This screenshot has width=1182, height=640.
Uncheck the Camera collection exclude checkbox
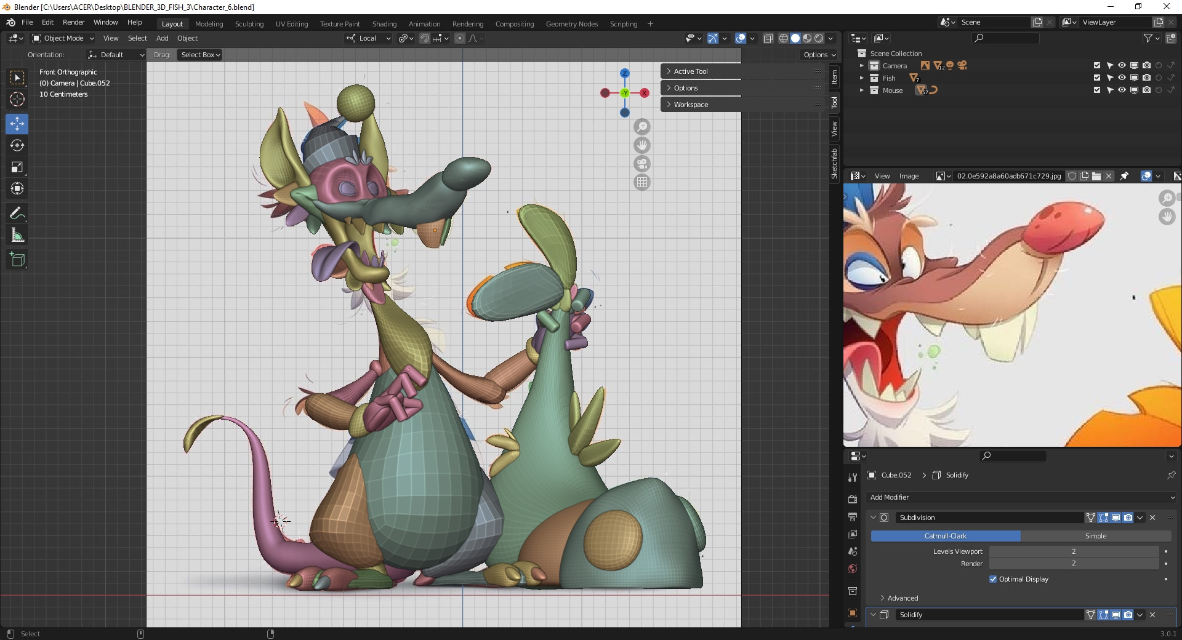click(1096, 65)
